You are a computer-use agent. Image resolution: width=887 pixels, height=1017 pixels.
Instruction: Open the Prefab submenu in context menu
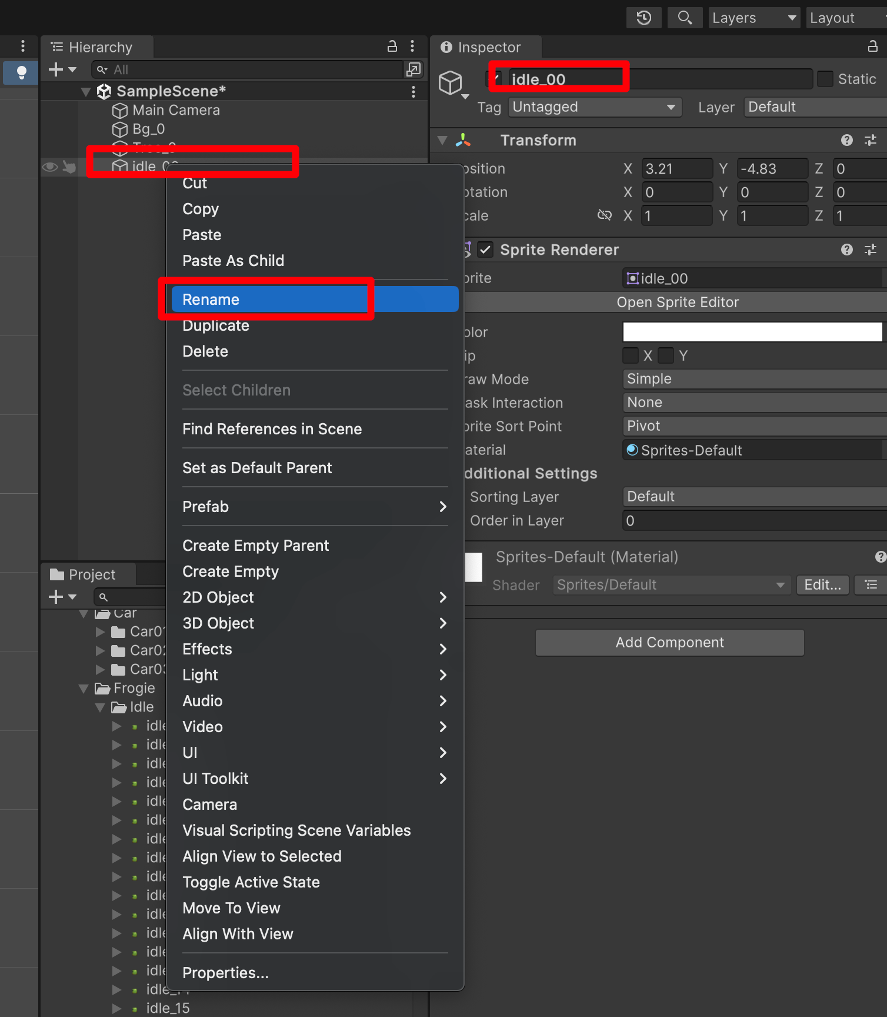315,507
